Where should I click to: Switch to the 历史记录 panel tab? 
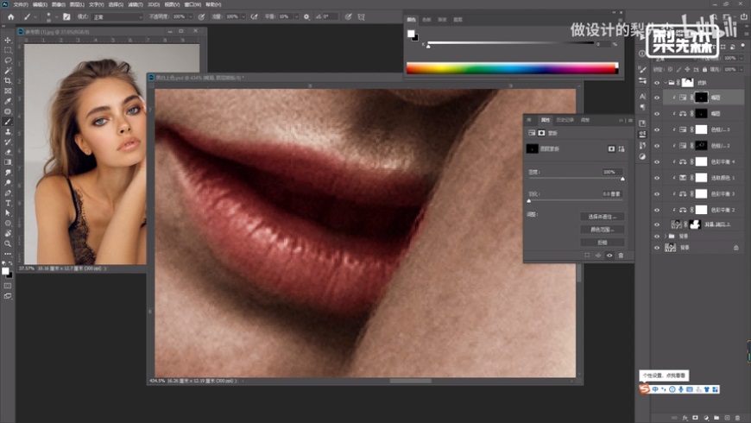point(565,119)
